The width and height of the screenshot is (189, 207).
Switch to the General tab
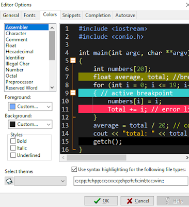pos(11,16)
